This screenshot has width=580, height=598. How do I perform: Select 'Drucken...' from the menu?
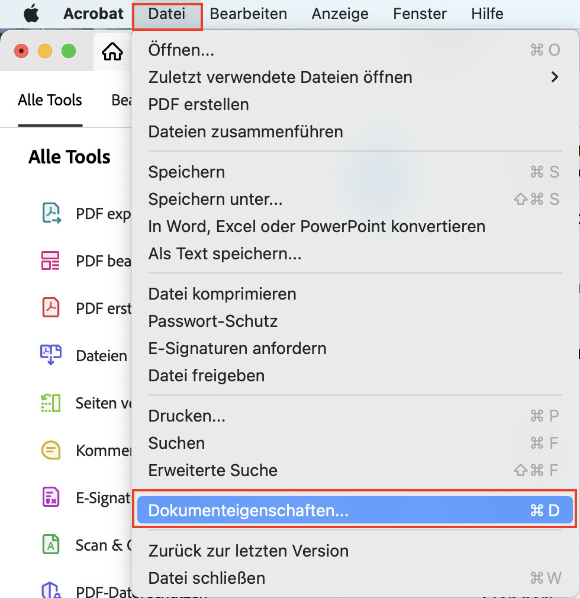[x=186, y=416]
